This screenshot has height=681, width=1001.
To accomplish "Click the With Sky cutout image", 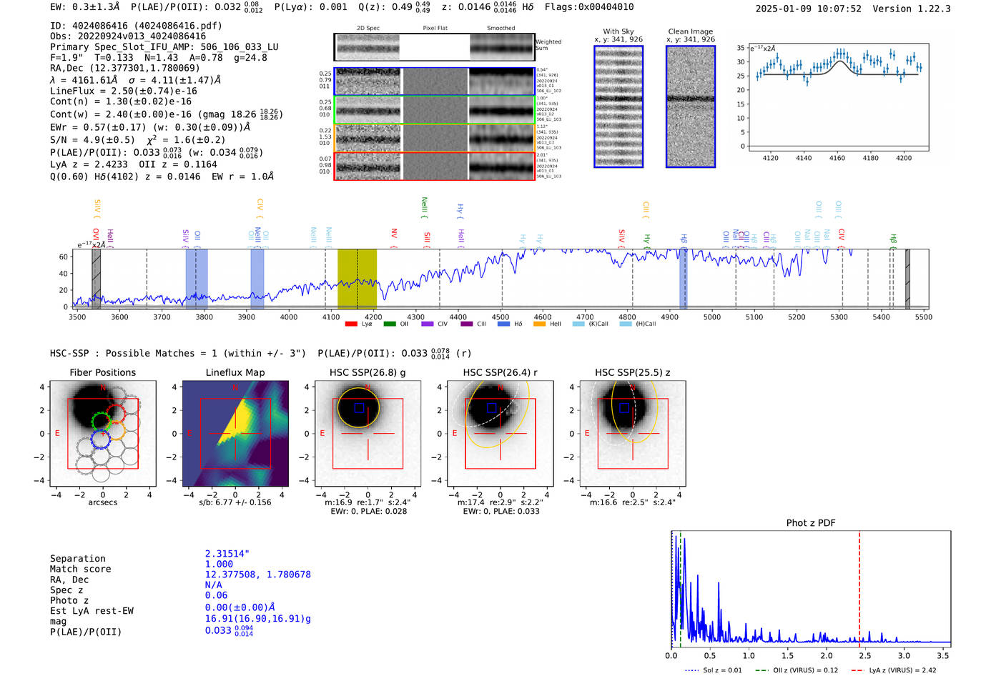I will [x=618, y=106].
